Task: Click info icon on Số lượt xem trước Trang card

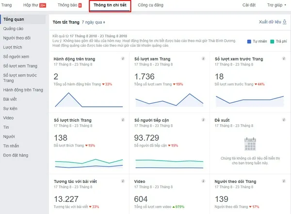Action: (x=284, y=59)
